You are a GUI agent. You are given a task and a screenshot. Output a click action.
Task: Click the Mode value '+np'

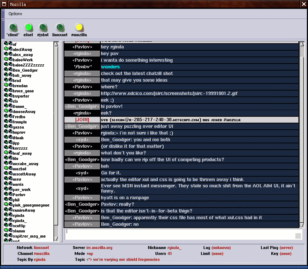click(x=90, y=253)
